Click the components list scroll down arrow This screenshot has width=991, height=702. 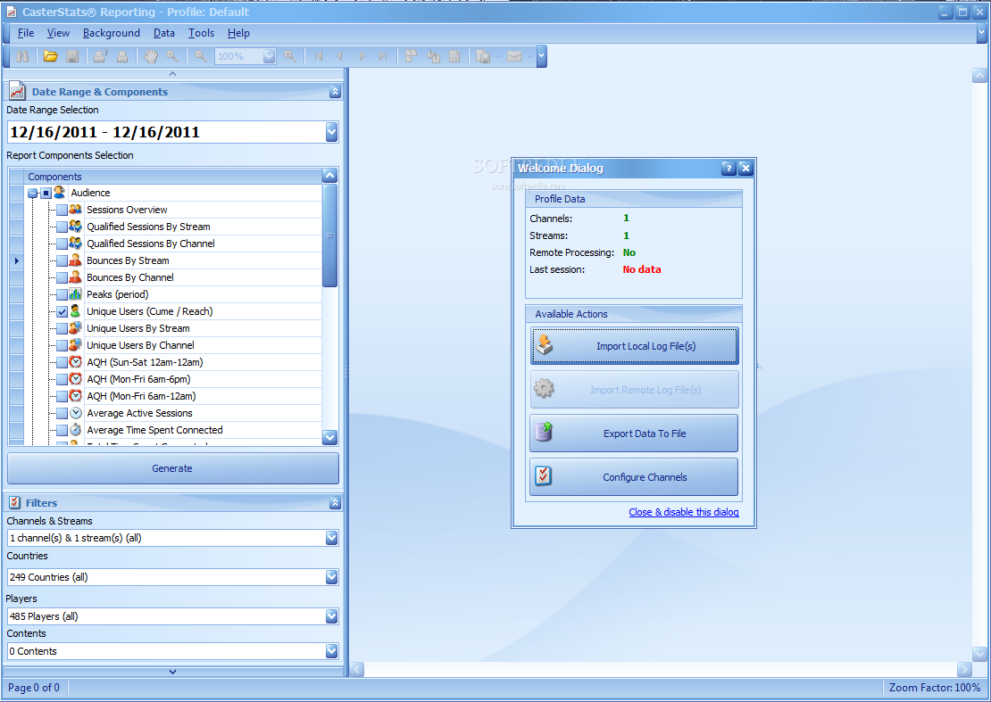329,437
